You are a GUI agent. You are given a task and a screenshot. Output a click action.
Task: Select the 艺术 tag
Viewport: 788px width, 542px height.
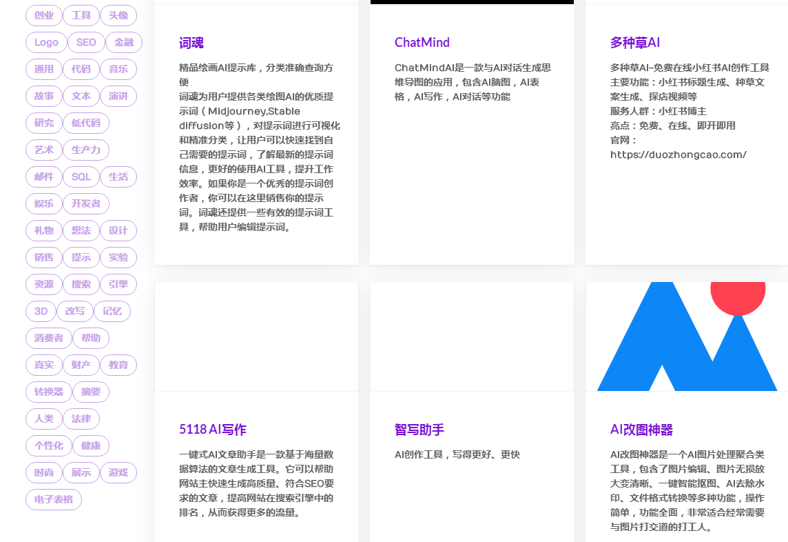pos(43,150)
